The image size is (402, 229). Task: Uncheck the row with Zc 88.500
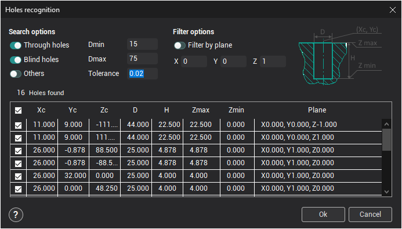click(x=18, y=151)
